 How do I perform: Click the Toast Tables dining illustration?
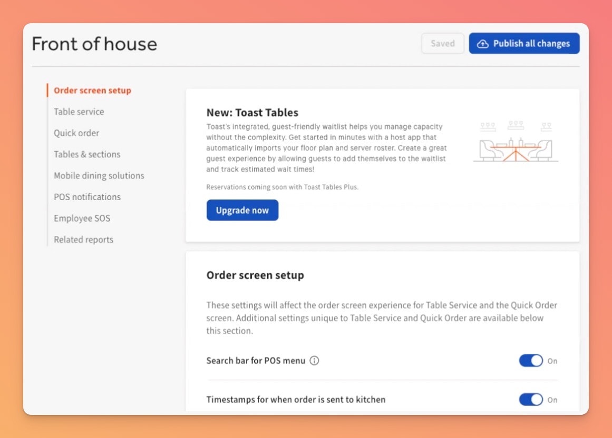pos(516,141)
